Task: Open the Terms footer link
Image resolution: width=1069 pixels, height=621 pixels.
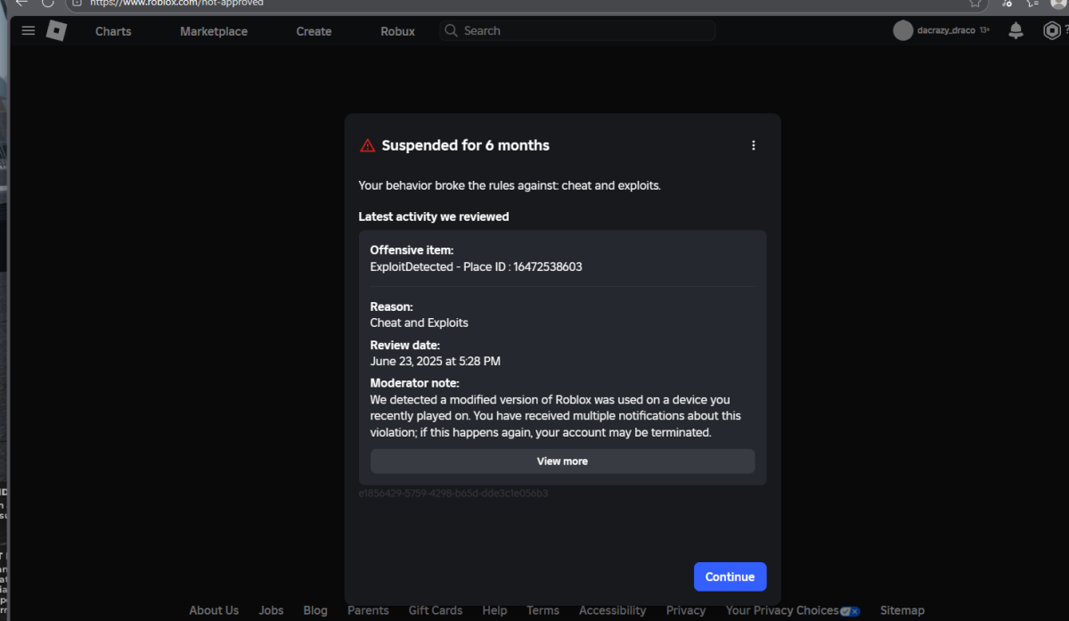Action: [543, 610]
